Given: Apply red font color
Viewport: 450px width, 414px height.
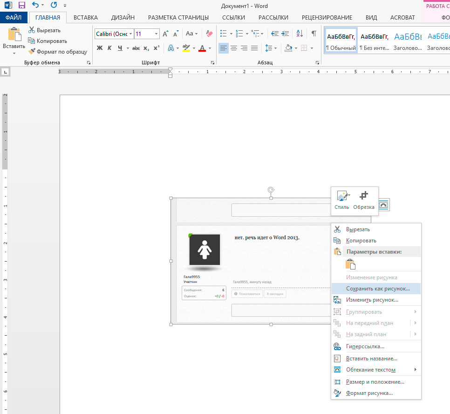Looking at the screenshot, I should coord(202,48).
